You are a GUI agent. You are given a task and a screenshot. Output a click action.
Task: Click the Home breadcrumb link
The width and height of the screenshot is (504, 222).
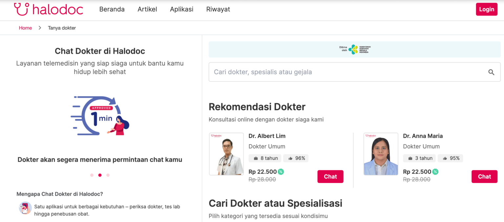25,28
